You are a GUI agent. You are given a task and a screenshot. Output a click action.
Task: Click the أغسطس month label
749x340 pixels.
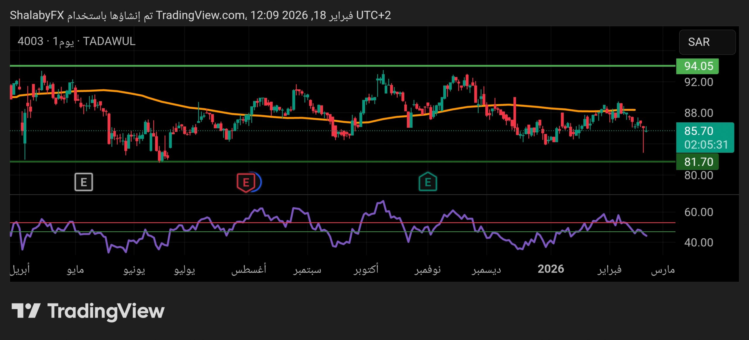[249, 269]
